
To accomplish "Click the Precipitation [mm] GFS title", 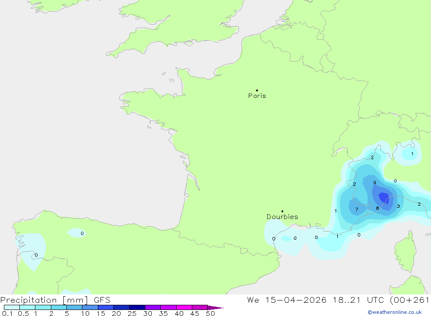I will tap(55, 300).
